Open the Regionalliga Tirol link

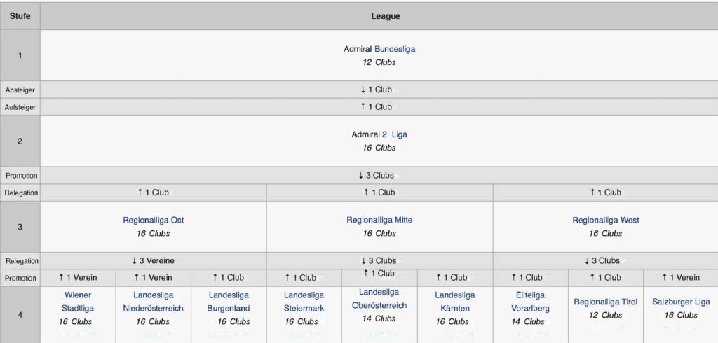(605, 302)
